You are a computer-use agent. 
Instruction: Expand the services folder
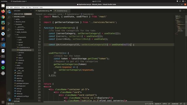21,52
